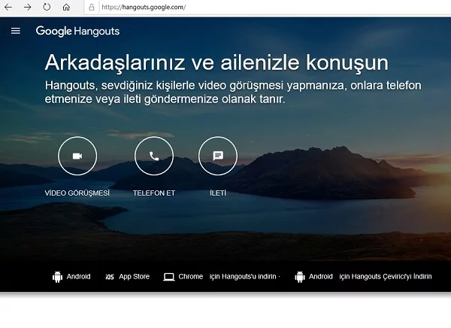The width and height of the screenshot is (451, 328).
Task: Open the Android Hangouts download link
Action: [x=78, y=276]
